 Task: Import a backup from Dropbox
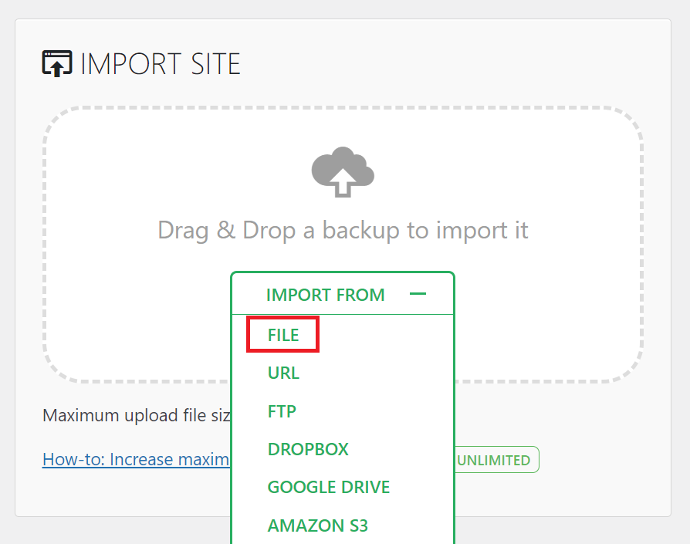pyautogui.click(x=307, y=448)
